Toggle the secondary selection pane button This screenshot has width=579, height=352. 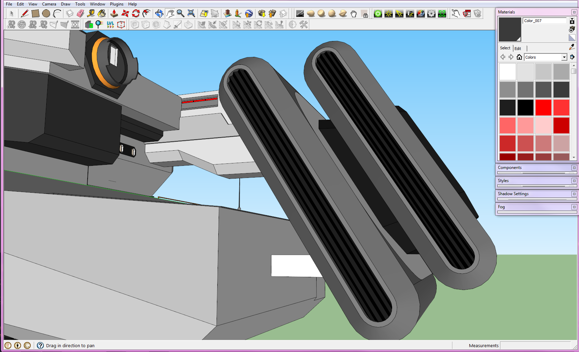572,21
